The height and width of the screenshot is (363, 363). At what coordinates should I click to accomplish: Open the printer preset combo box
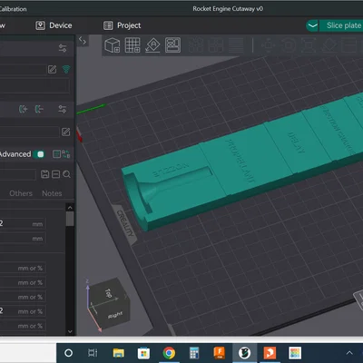click(x=23, y=70)
